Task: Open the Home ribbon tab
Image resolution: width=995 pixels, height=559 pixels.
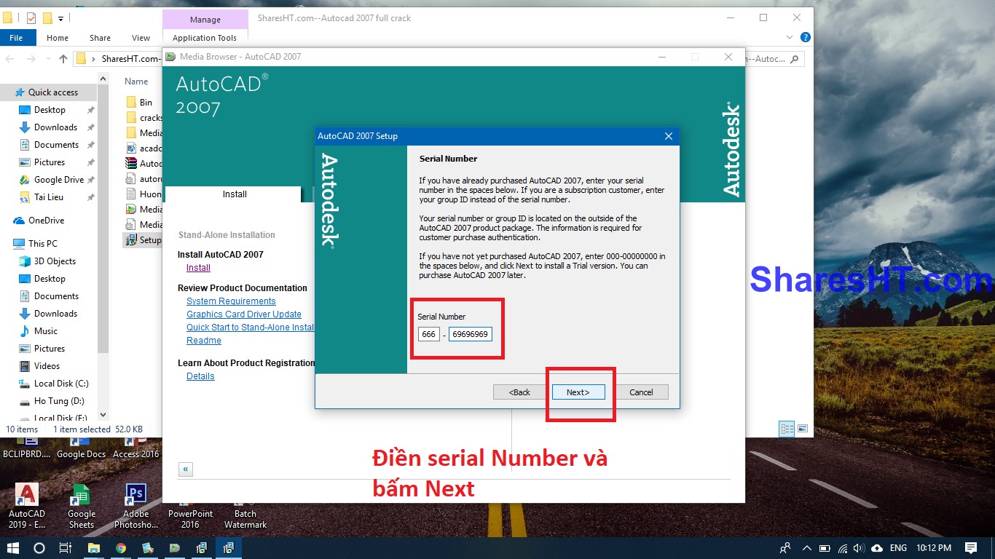Action: 58,38
